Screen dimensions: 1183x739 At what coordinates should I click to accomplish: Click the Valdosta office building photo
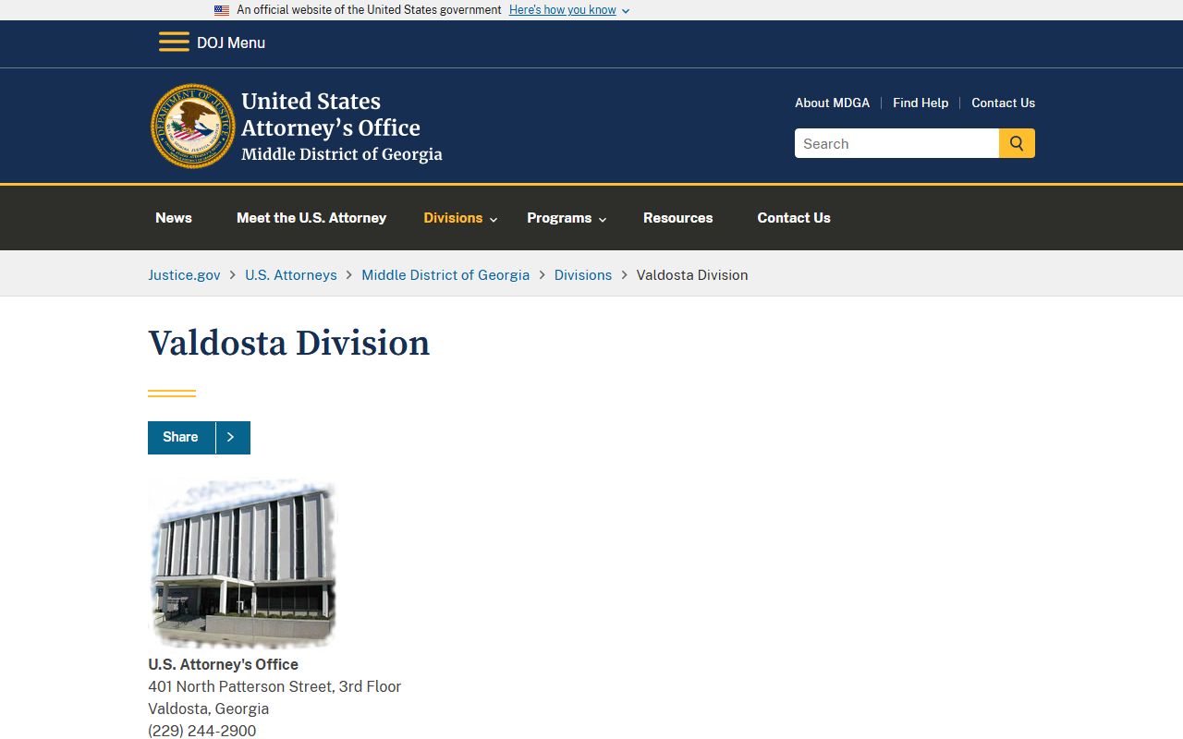pos(243,563)
